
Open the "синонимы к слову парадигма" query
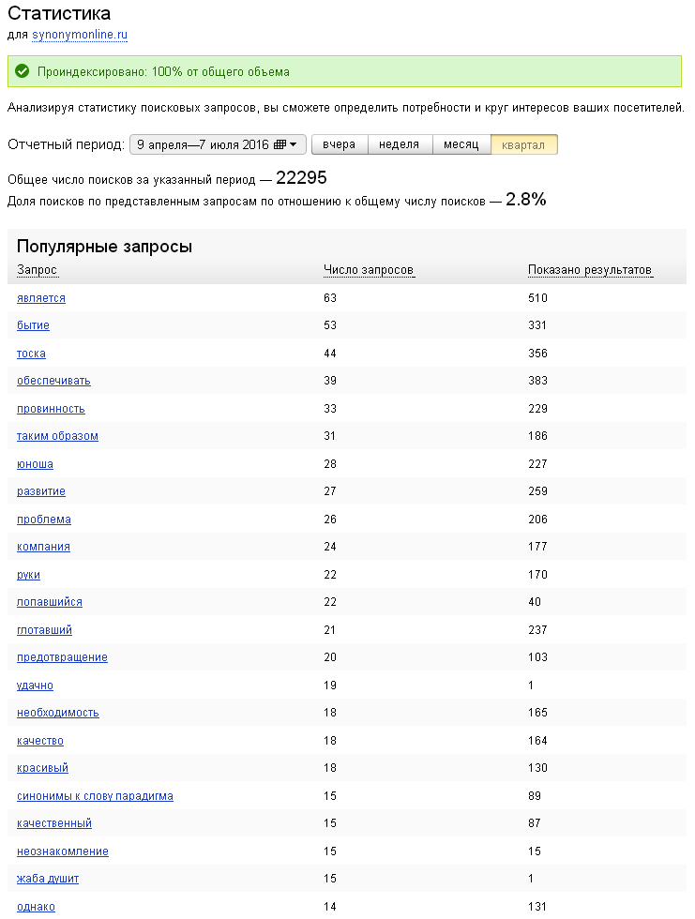click(95, 796)
